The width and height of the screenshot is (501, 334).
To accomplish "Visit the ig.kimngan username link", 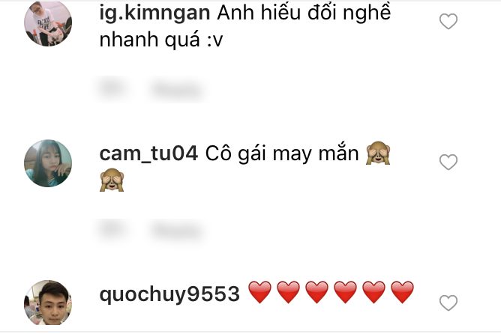I will click(x=154, y=13).
